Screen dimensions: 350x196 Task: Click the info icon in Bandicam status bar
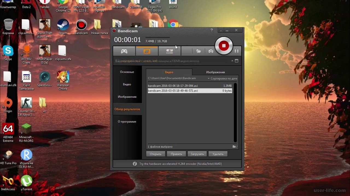[135, 164]
